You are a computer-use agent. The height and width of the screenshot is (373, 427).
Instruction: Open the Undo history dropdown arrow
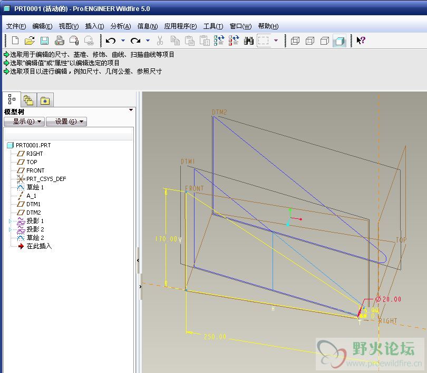tap(123, 41)
